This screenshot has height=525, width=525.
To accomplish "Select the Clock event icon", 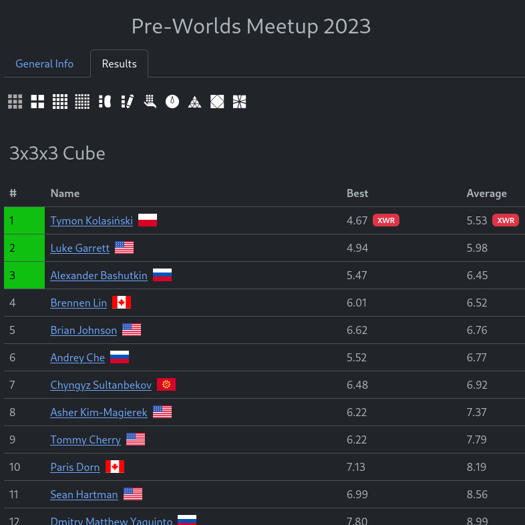I will 172,102.
